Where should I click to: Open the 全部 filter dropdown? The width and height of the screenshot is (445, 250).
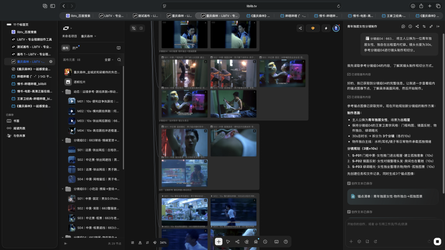point(109,60)
